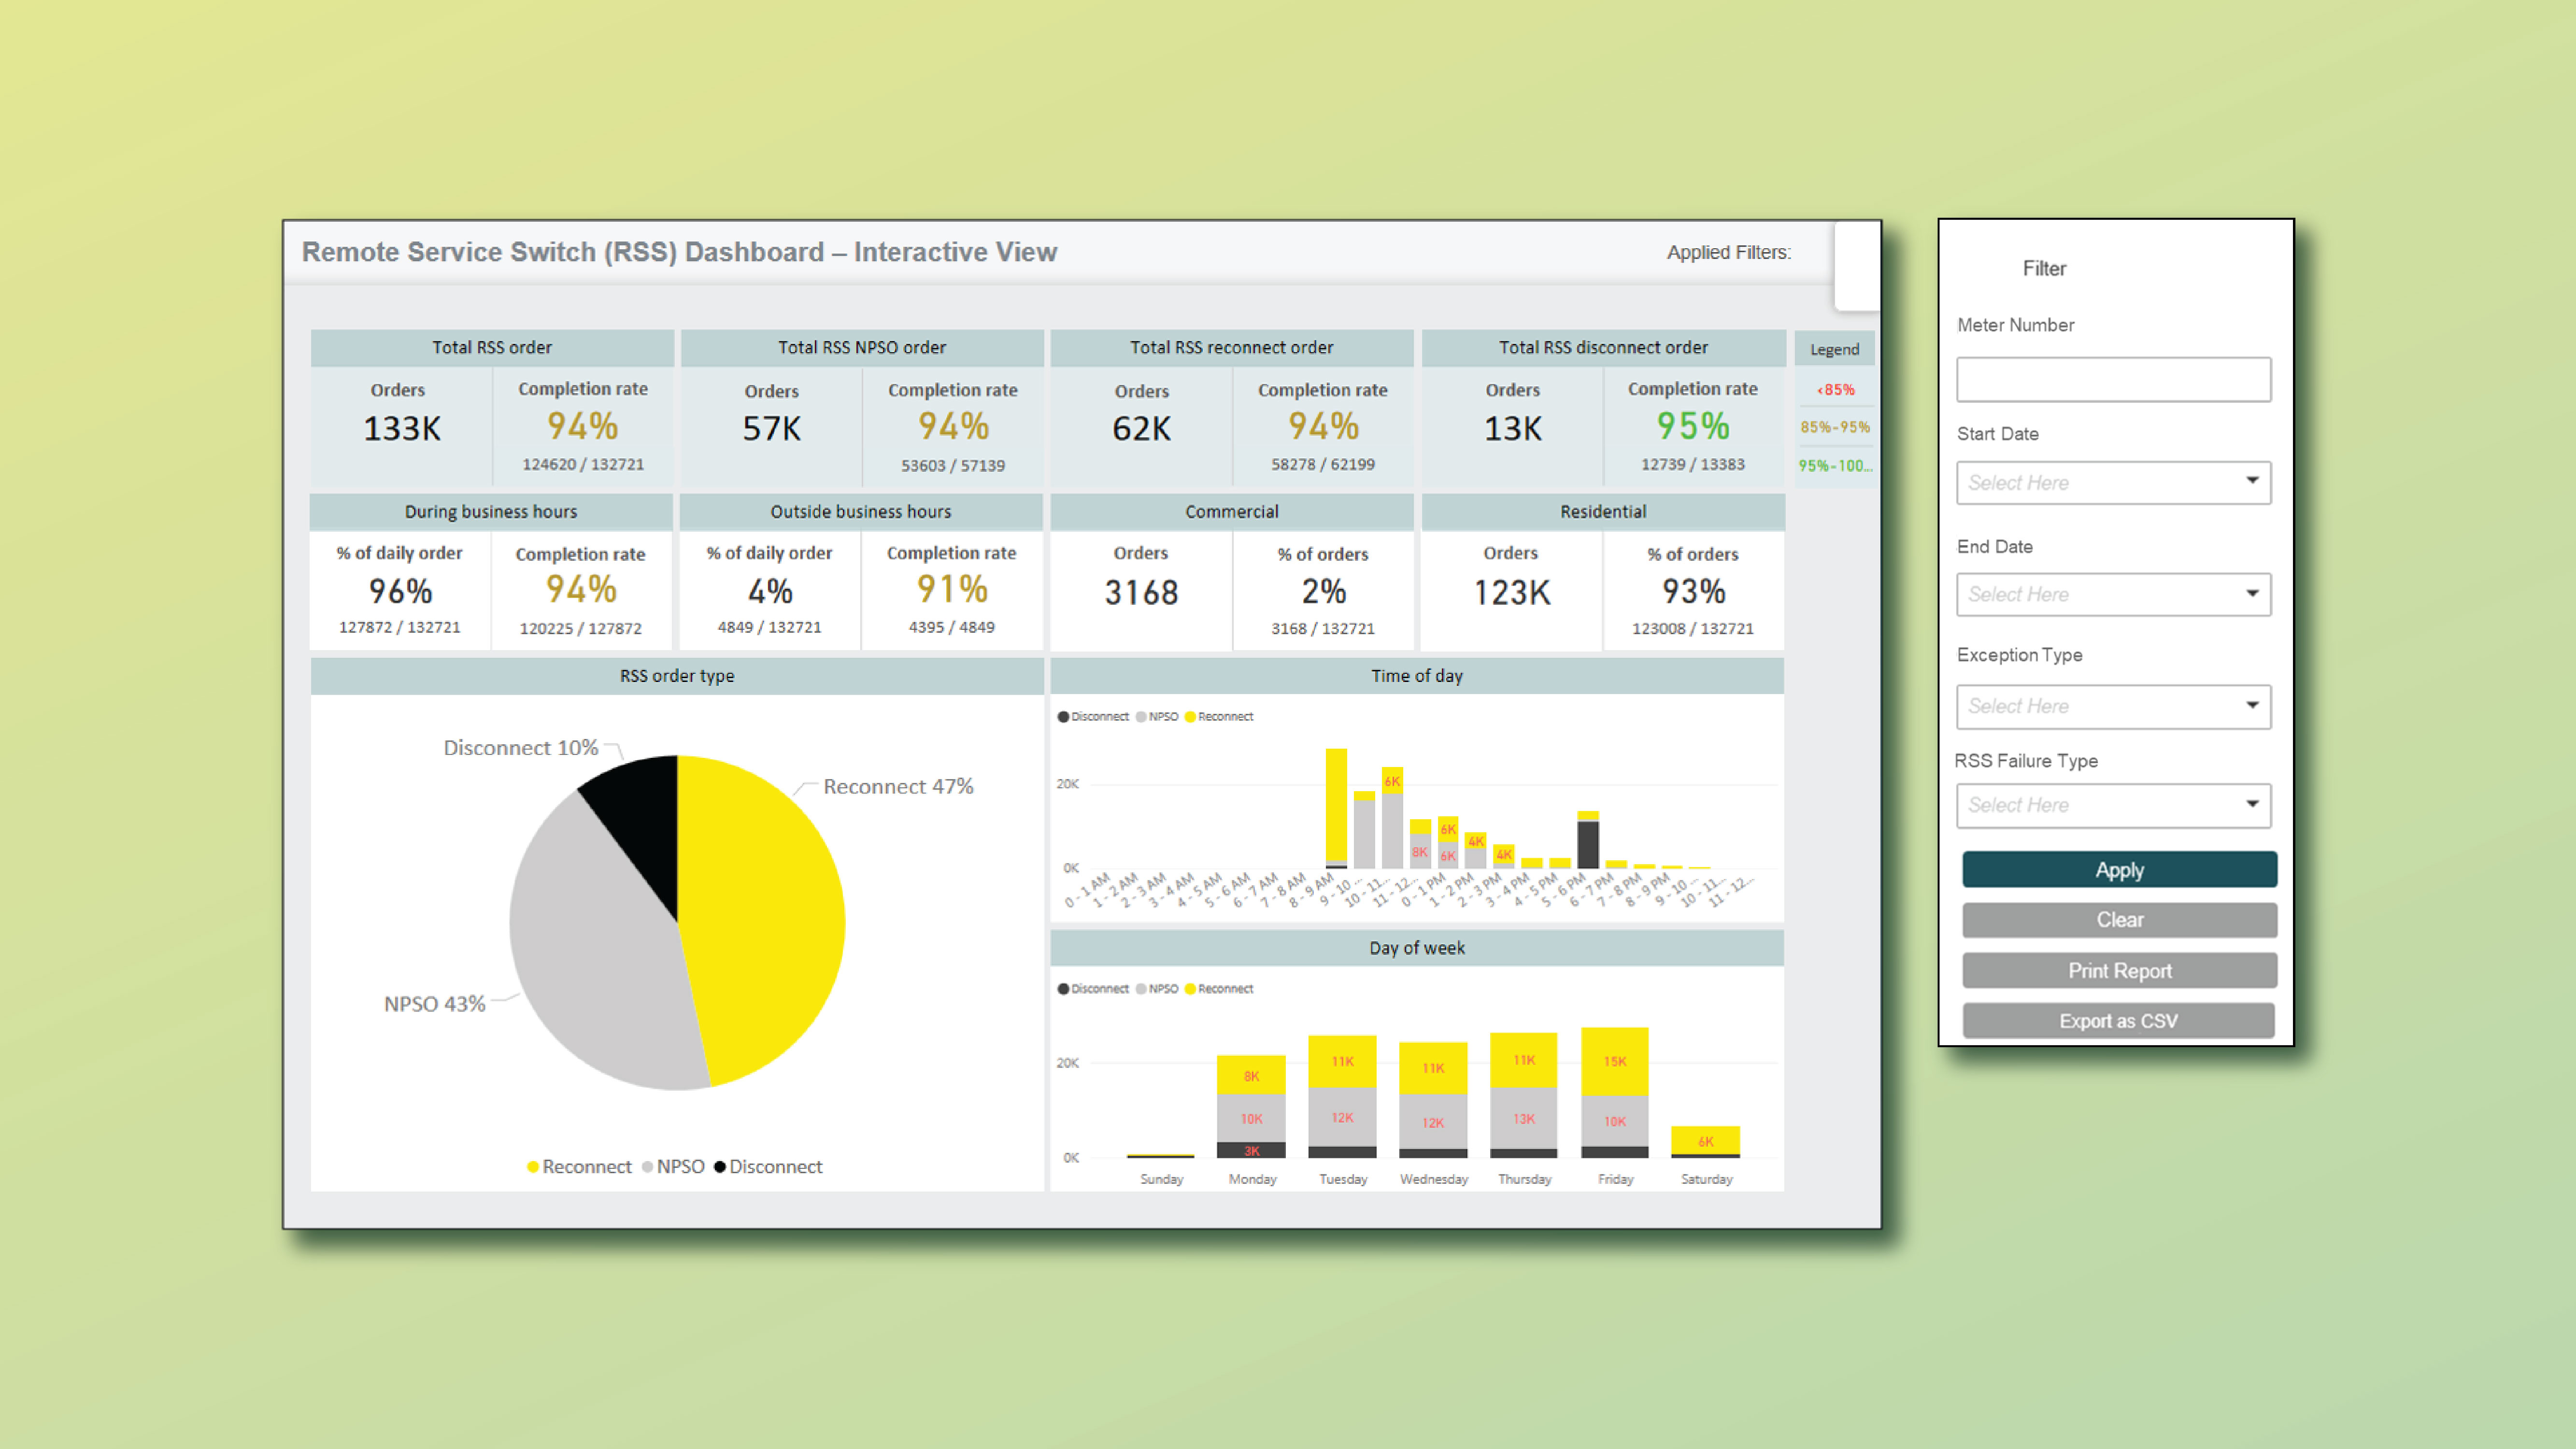2576x1449 pixels.
Task: Click the Tuesday 12K NPSO bar segment
Action: 1342,1117
